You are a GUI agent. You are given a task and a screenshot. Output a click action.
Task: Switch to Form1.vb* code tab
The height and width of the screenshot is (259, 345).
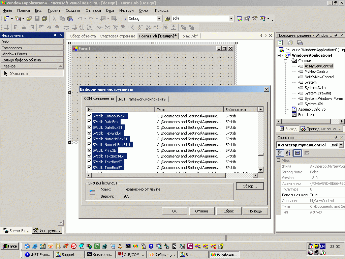[189, 36]
